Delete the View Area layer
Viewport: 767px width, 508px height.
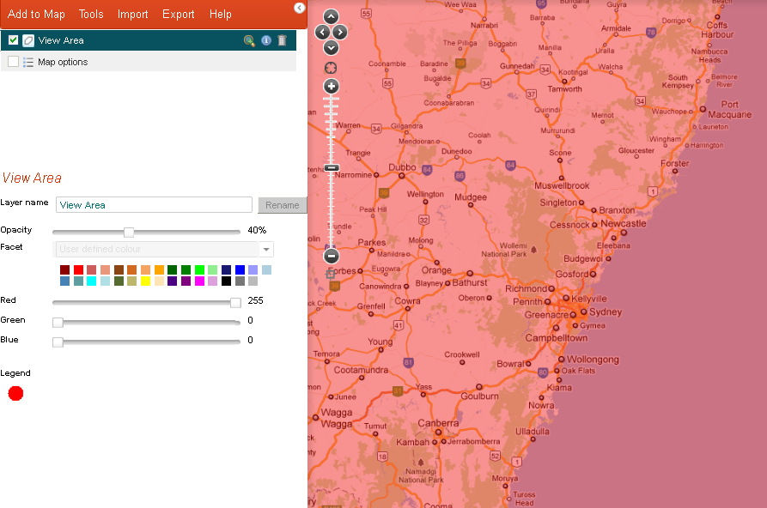(282, 40)
